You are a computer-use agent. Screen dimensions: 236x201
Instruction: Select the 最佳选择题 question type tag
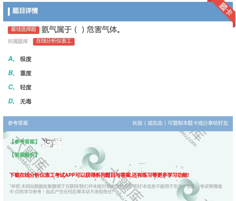coord(24,30)
